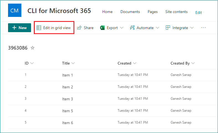The height and width of the screenshot is (133, 218).
Task: Open the Created By column chevron
Action: pos(193,63)
